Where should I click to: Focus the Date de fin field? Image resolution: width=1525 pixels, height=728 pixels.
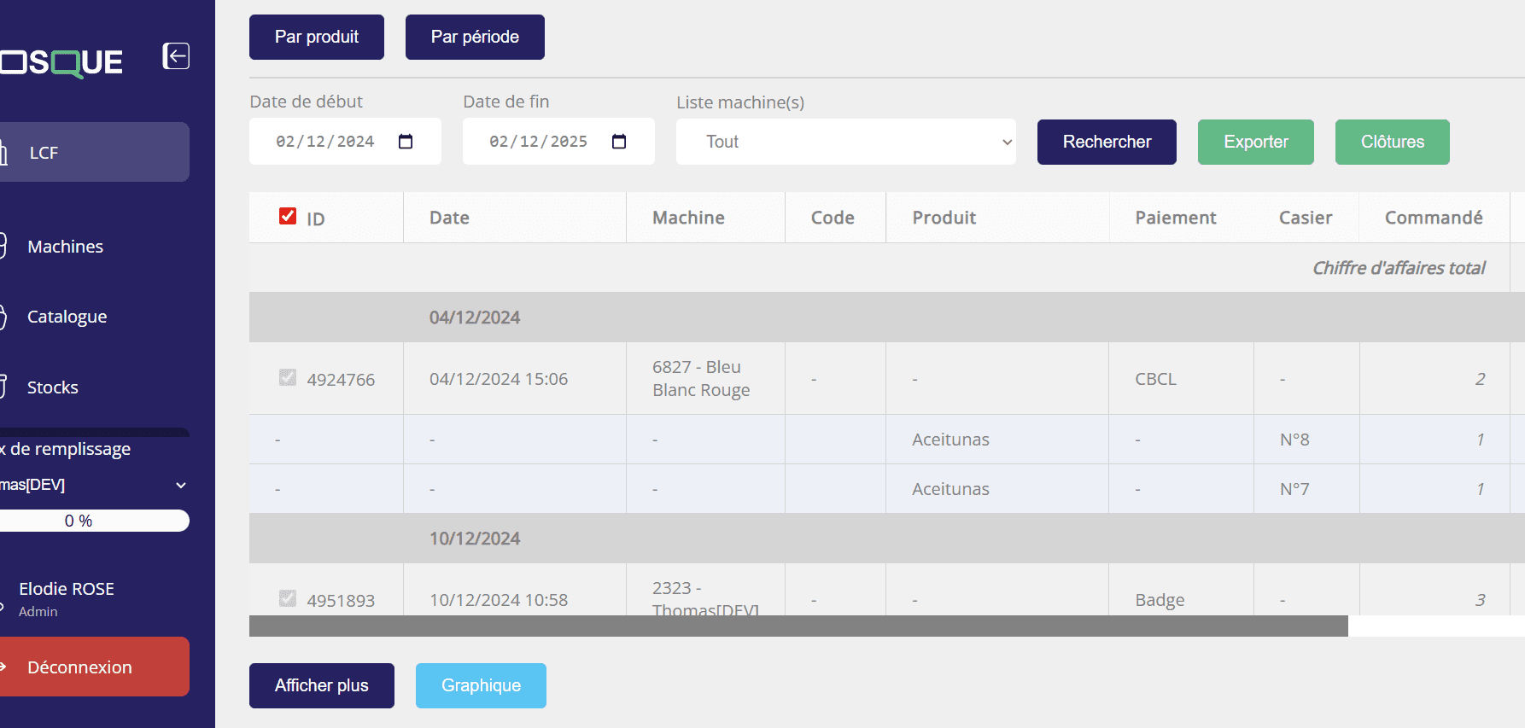[x=558, y=142]
